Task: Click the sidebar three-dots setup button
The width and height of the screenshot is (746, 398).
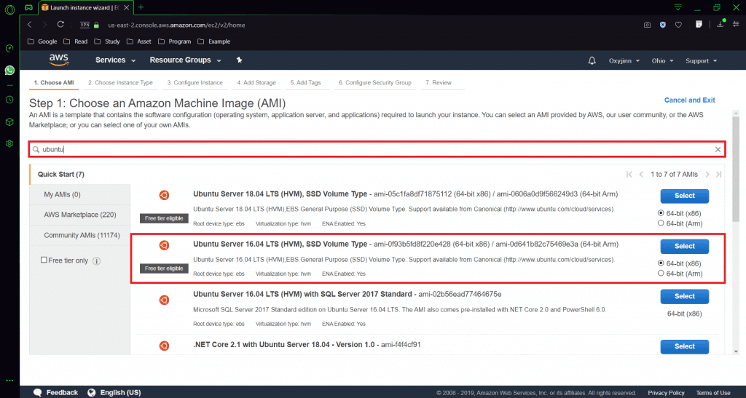Action: click(x=9, y=381)
